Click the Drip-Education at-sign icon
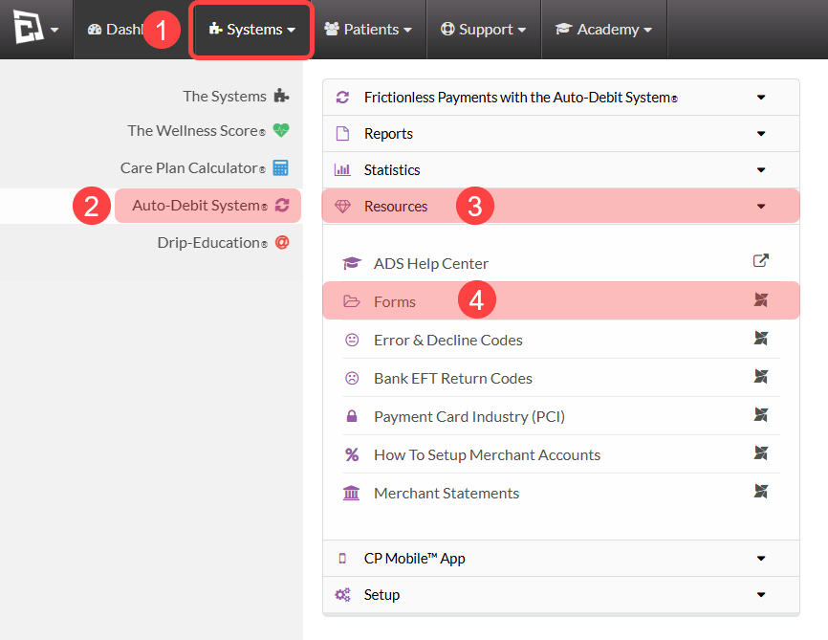This screenshot has width=828, height=640. coord(282,243)
